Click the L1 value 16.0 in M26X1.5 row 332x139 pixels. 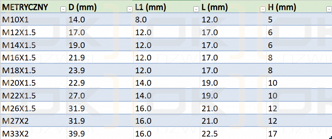pos(143,108)
